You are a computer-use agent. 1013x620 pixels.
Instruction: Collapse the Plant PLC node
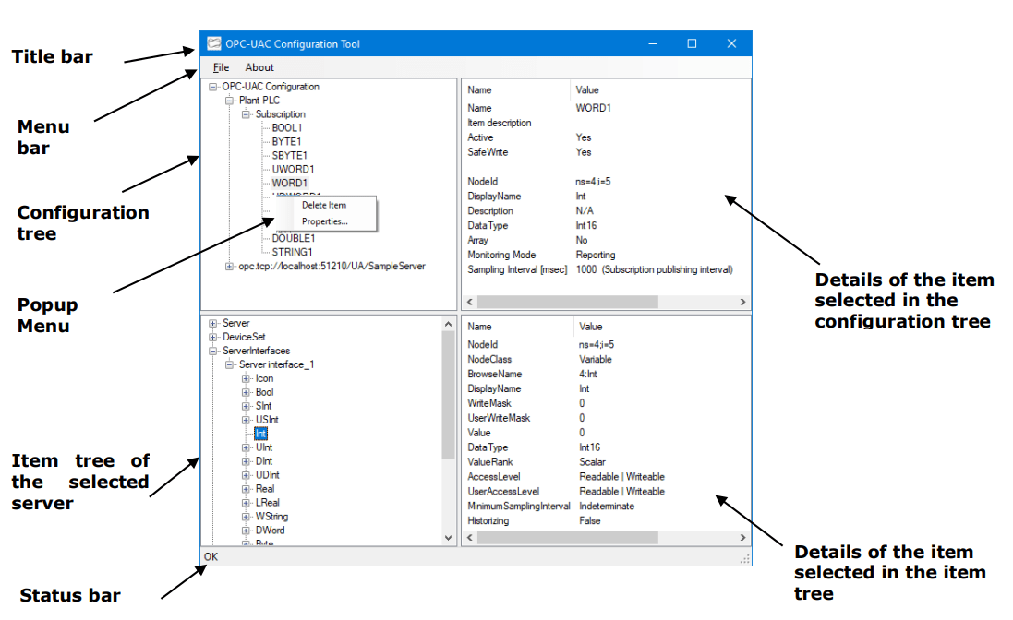tap(229, 100)
